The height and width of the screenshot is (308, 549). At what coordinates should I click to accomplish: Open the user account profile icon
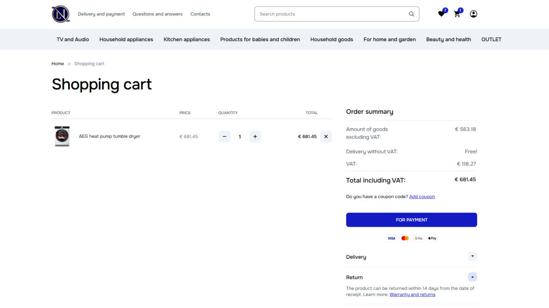(x=474, y=14)
